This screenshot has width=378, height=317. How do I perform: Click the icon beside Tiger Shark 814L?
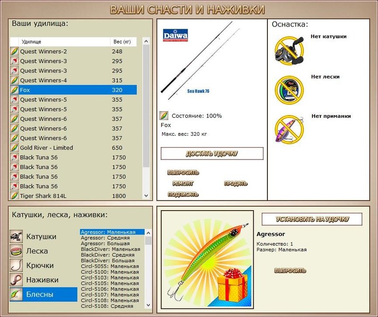point(15,196)
